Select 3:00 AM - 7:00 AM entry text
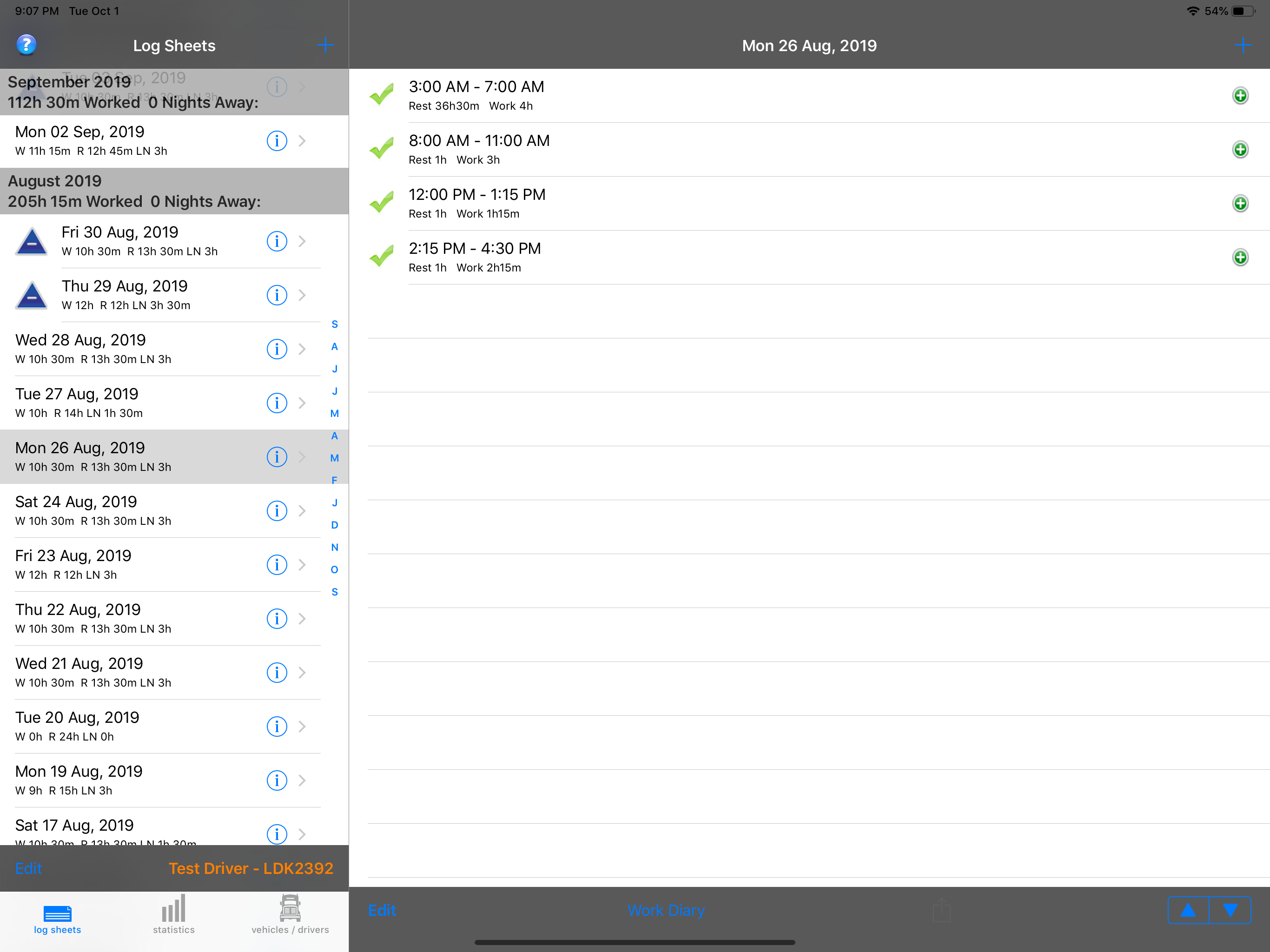 click(x=476, y=87)
